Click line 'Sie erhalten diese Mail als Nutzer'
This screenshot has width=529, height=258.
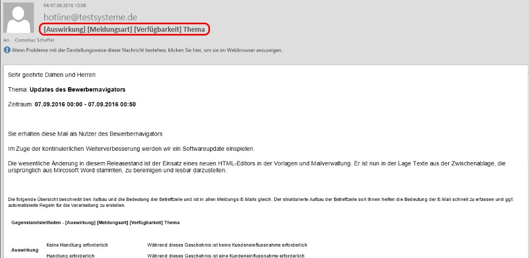[85, 134]
